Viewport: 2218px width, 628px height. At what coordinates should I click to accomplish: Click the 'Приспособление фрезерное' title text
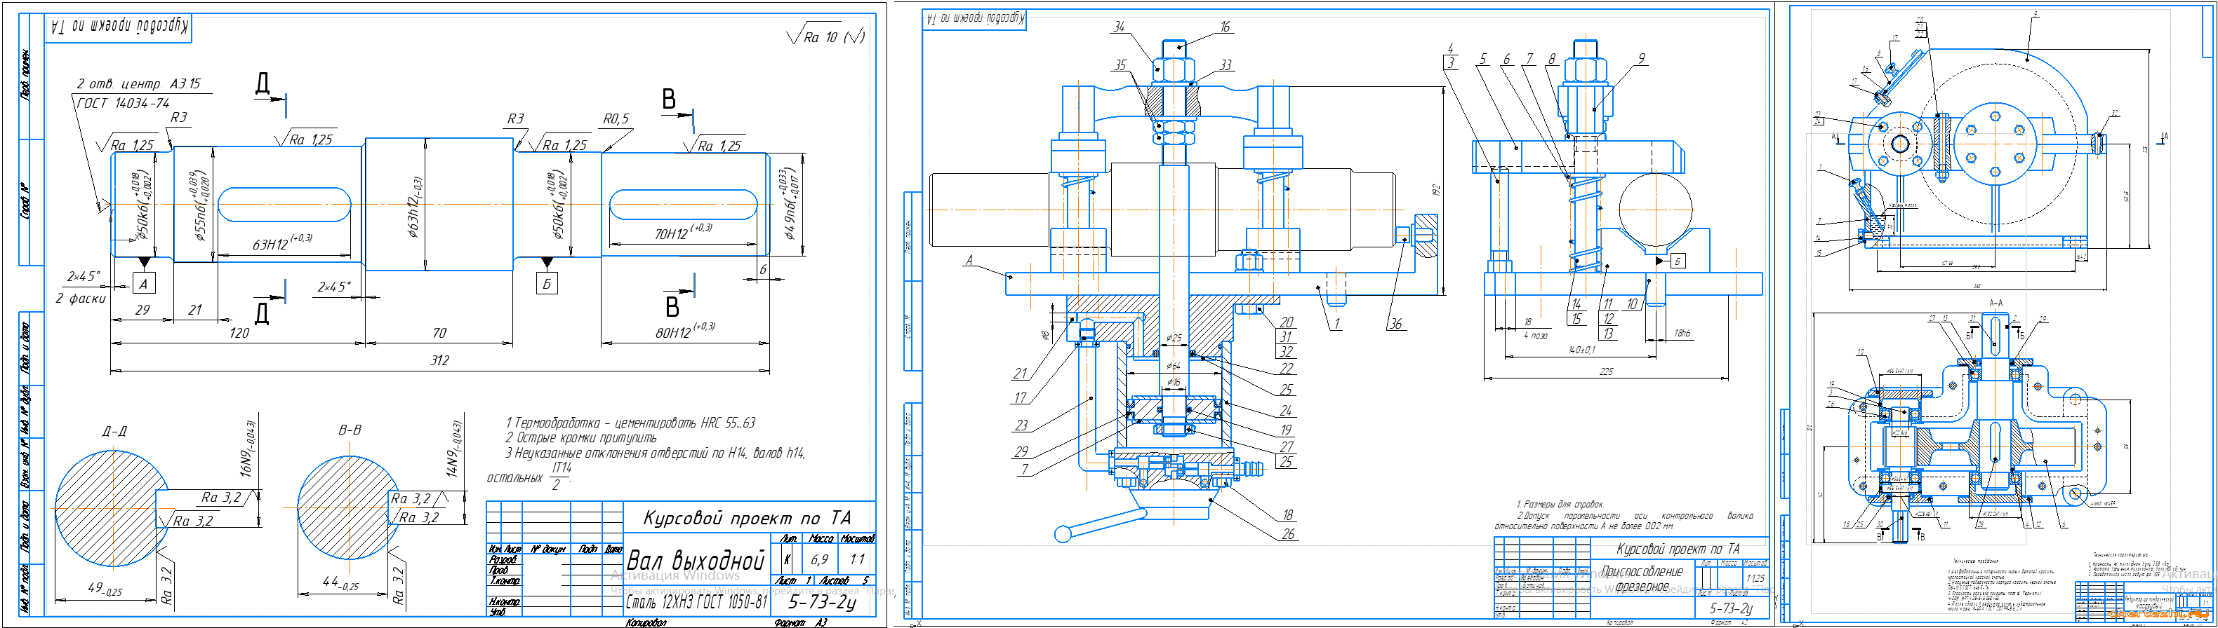(1641, 578)
